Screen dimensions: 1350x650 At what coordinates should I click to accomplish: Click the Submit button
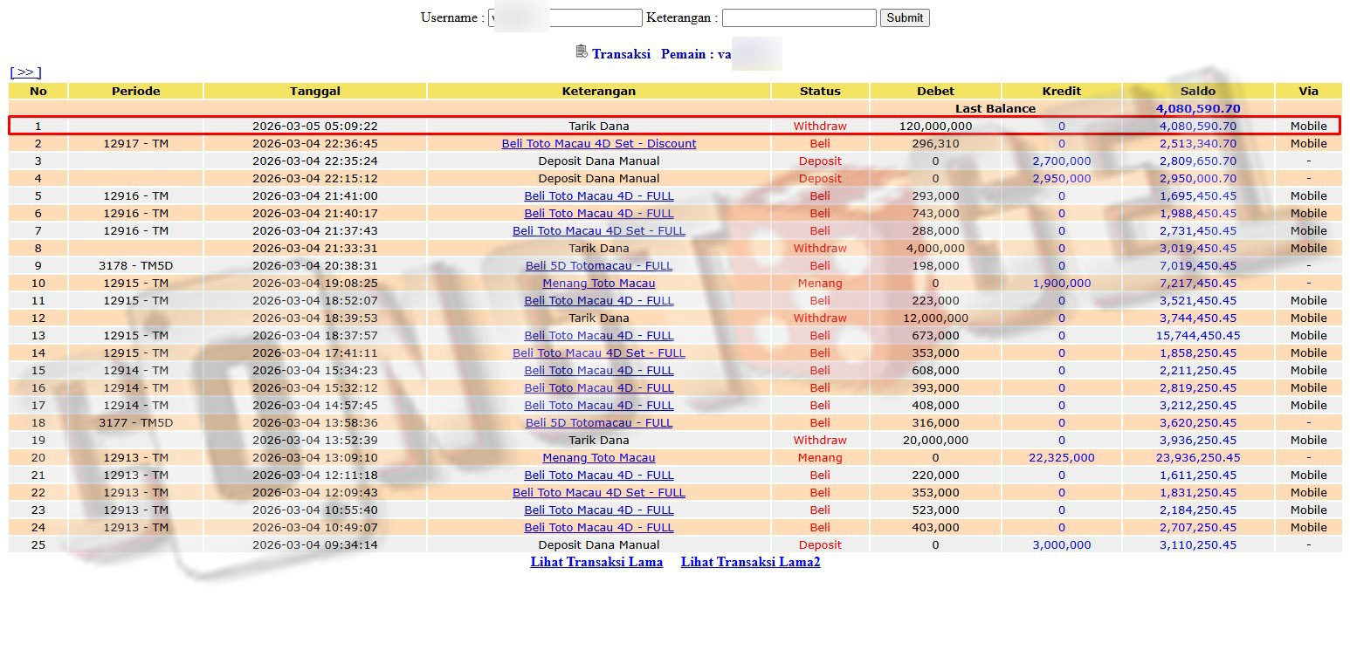click(904, 17)
